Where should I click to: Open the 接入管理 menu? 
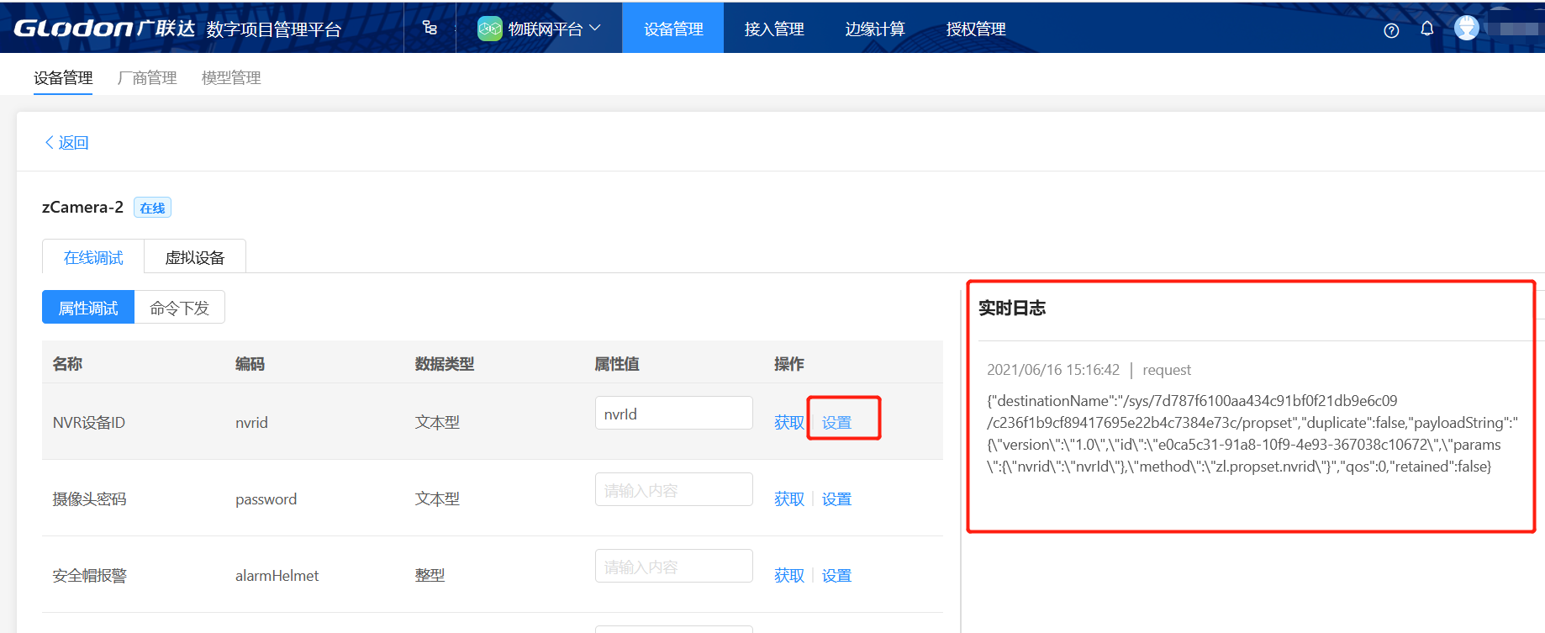[x=774, y=29]
